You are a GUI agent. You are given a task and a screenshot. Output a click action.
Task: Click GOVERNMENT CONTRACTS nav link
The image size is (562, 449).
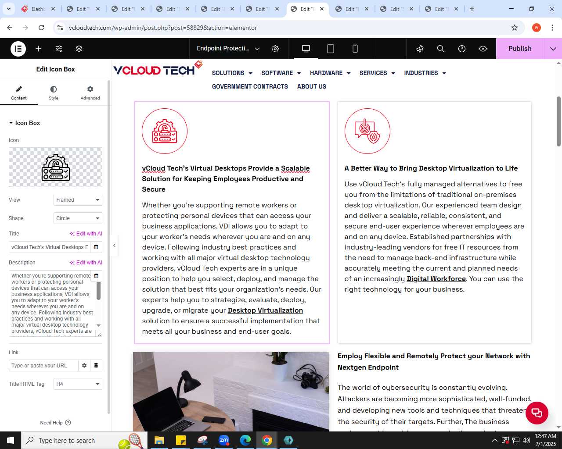[x=250, y=87]
